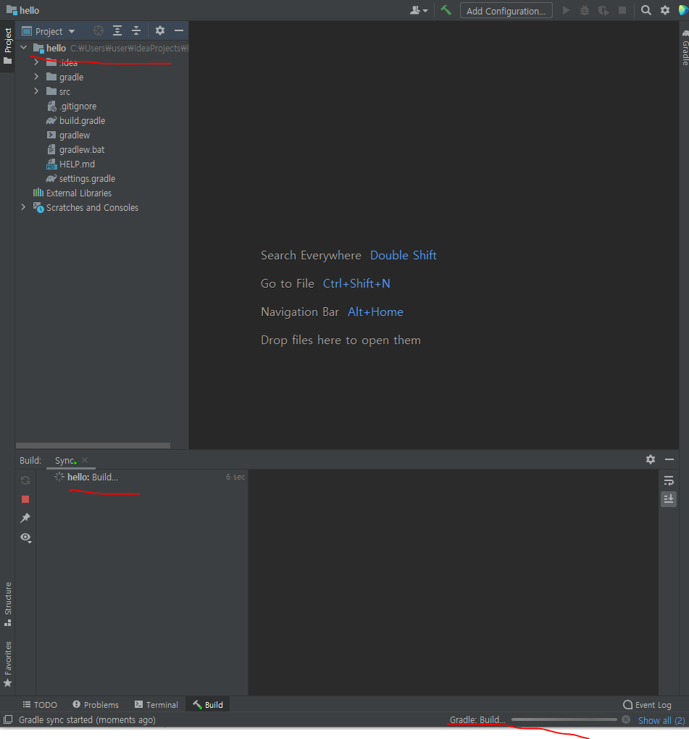Expand the .idea folder
This screenshot has height=739, width=689.
coord(36,62)
